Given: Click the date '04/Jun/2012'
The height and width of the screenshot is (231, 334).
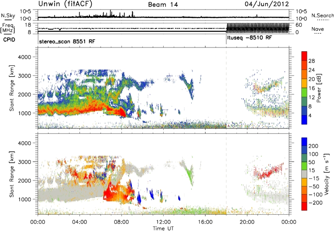Looking at the screenshot, I should pyautogui.click(x=267, y=4).
